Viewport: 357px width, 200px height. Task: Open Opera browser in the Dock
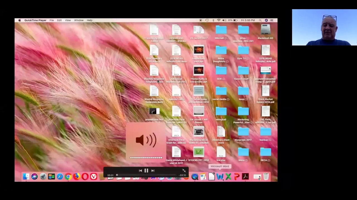[x=85, y=176]
